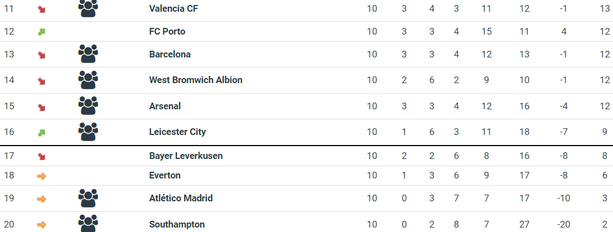The height and width of the screenshot is (232, 613).
Task: Click Atlético Madrid's group icon
Action: click(x=88, y=198)
